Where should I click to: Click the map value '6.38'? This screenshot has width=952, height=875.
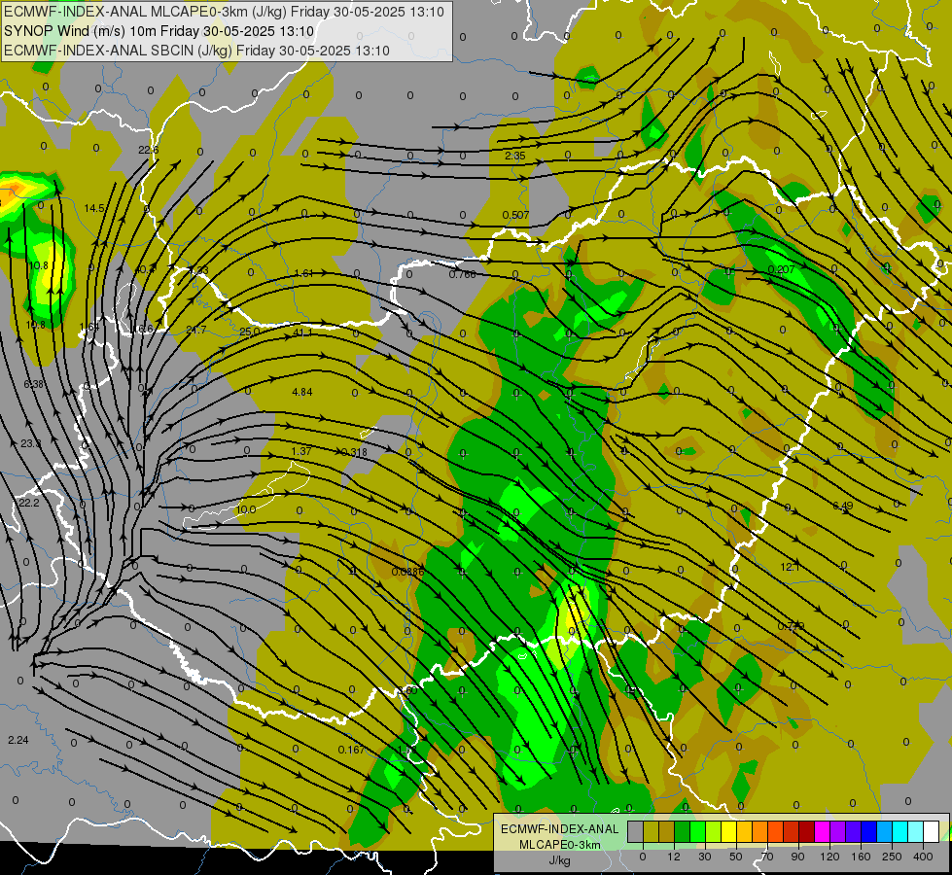coord(33,384)
